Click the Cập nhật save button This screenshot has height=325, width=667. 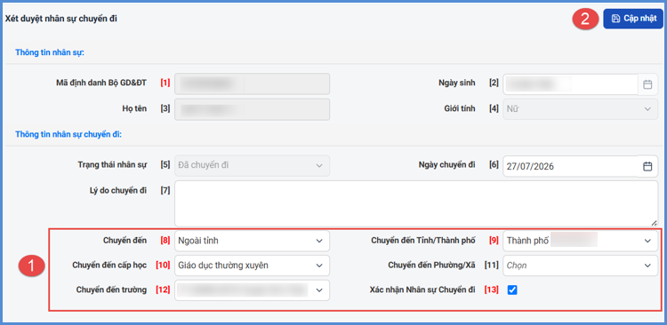(633, 19)
